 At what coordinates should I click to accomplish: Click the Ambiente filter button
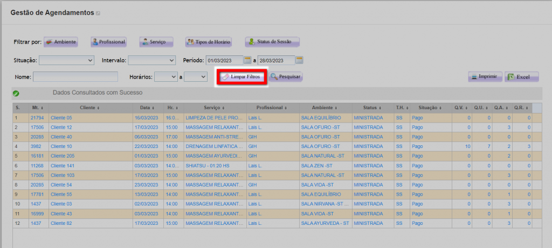click(x=61, y=42)
